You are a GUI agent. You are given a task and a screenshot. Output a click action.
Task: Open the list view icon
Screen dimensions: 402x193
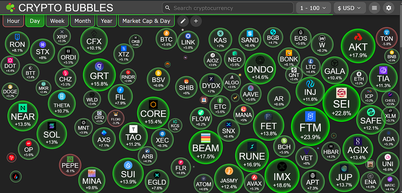[374, 8]
